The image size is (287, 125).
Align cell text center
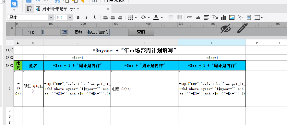(x=113, y=17)
